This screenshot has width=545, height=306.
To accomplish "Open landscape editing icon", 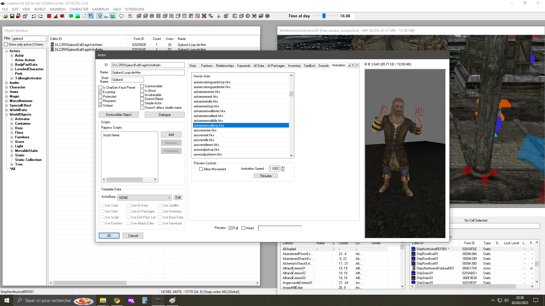I will [77, 16].
